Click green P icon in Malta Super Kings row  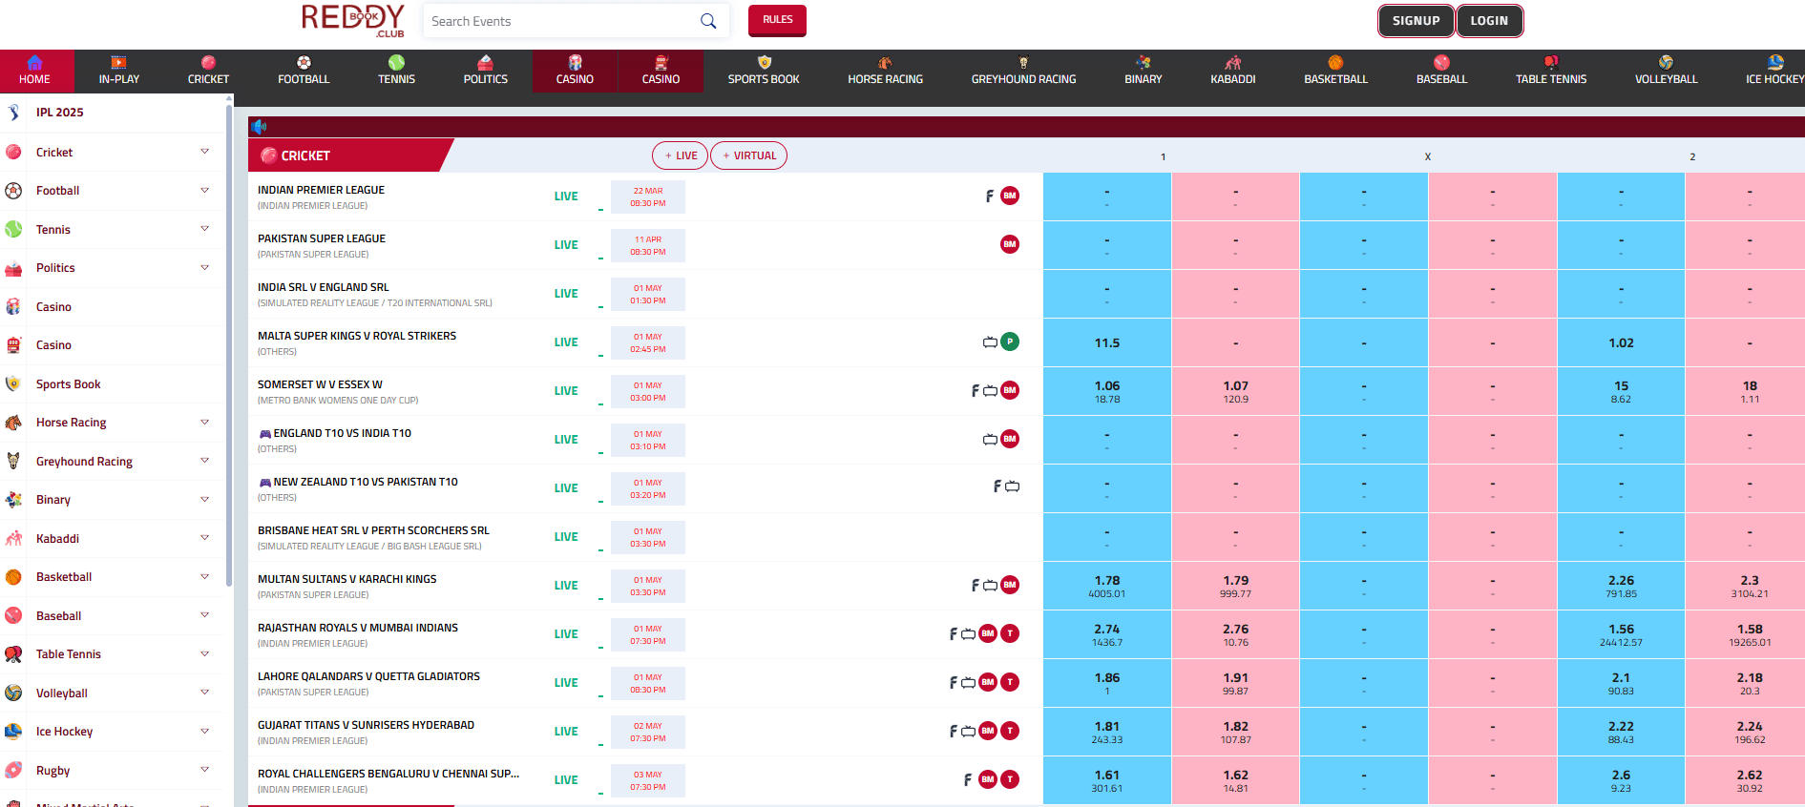click(1010, 341)
